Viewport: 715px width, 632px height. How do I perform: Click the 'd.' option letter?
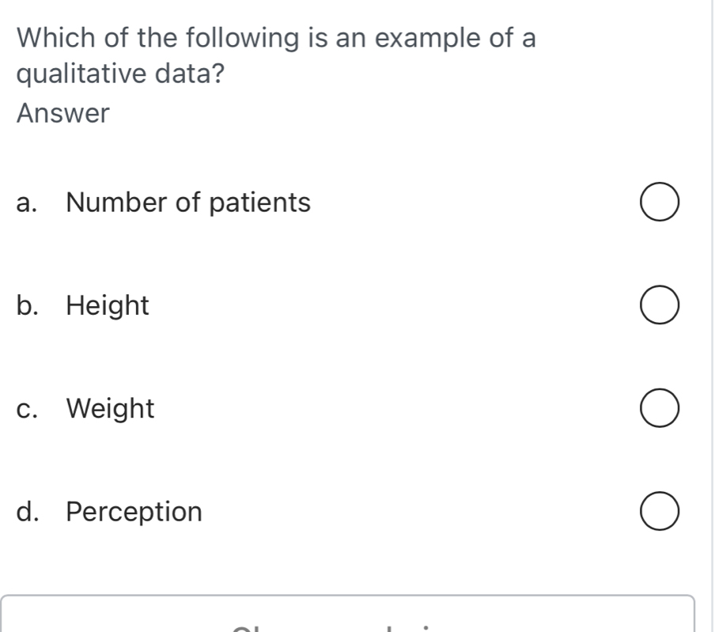[28, 513]
